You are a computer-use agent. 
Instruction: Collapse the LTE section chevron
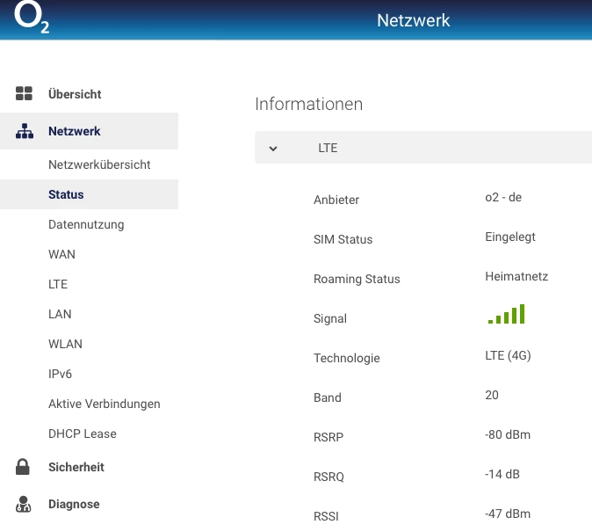click(x=273, y=149)
